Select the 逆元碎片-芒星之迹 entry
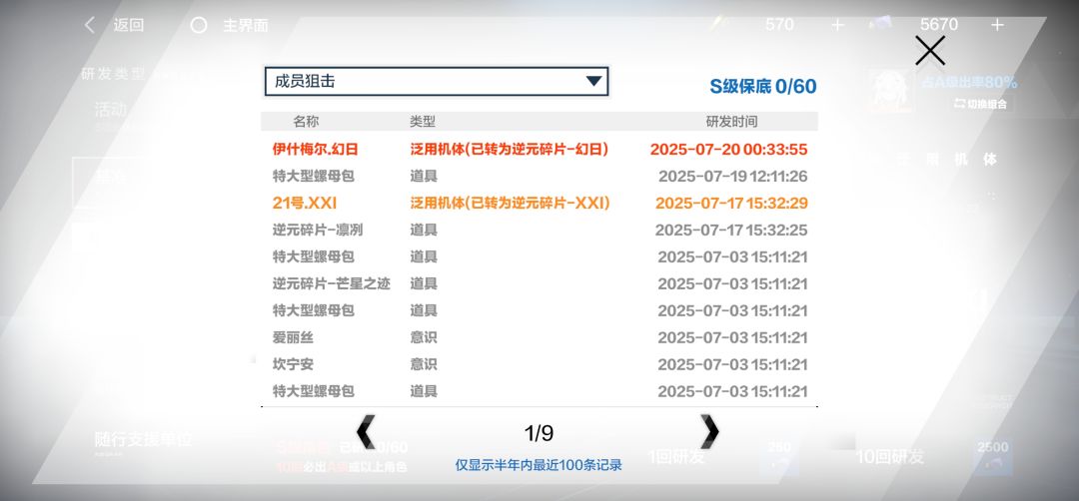This screenshot has height=501, width=1079. (331, 283)
